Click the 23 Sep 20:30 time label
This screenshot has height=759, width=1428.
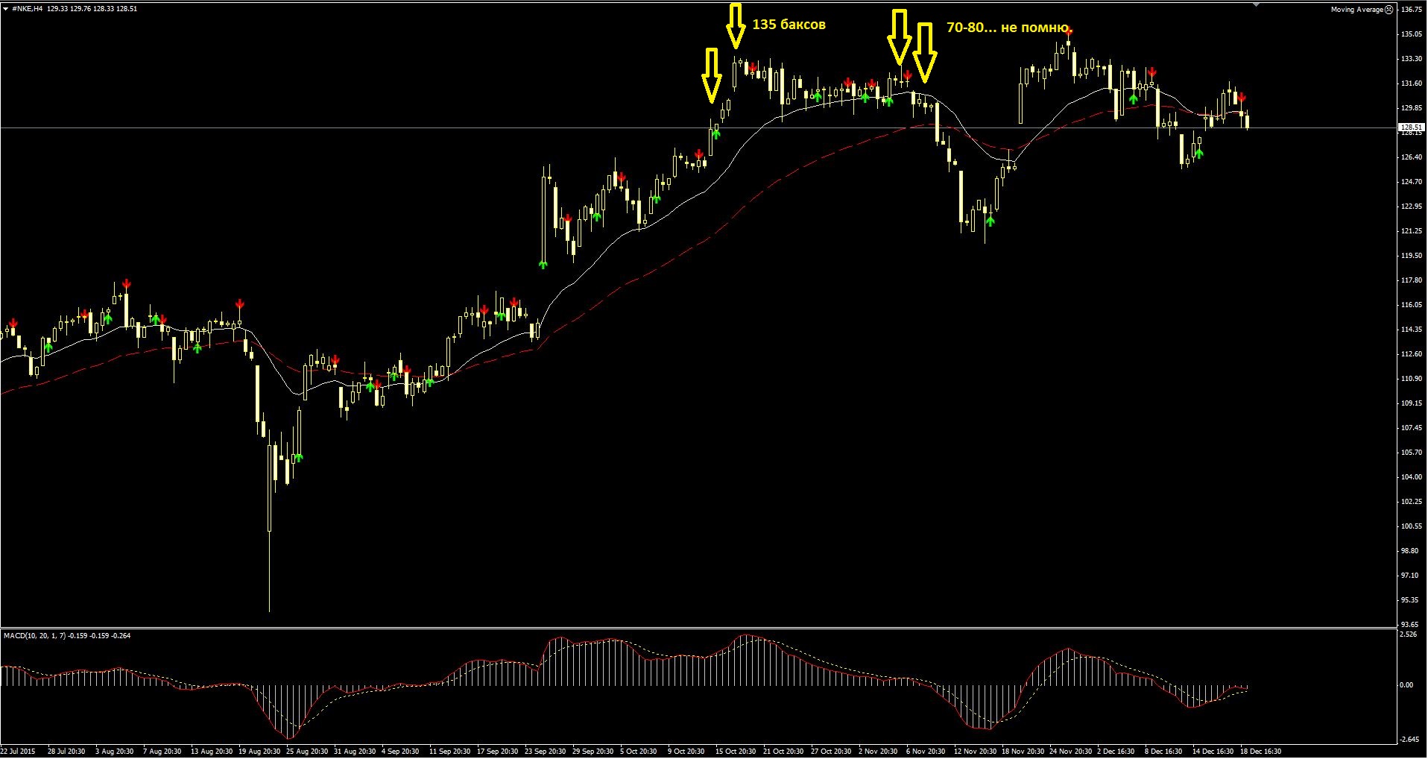tap(545, 752)
